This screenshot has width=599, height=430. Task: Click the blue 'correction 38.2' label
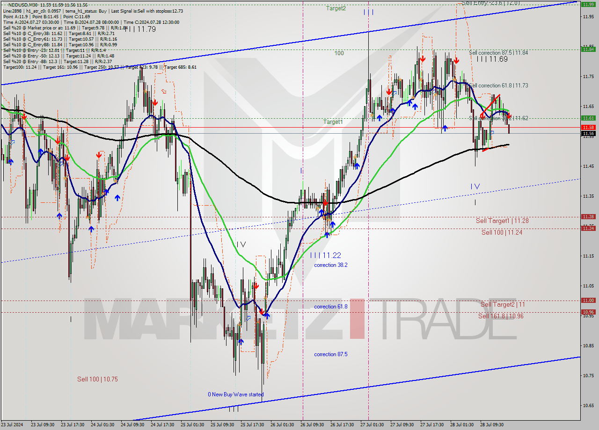tap(331, 265)
